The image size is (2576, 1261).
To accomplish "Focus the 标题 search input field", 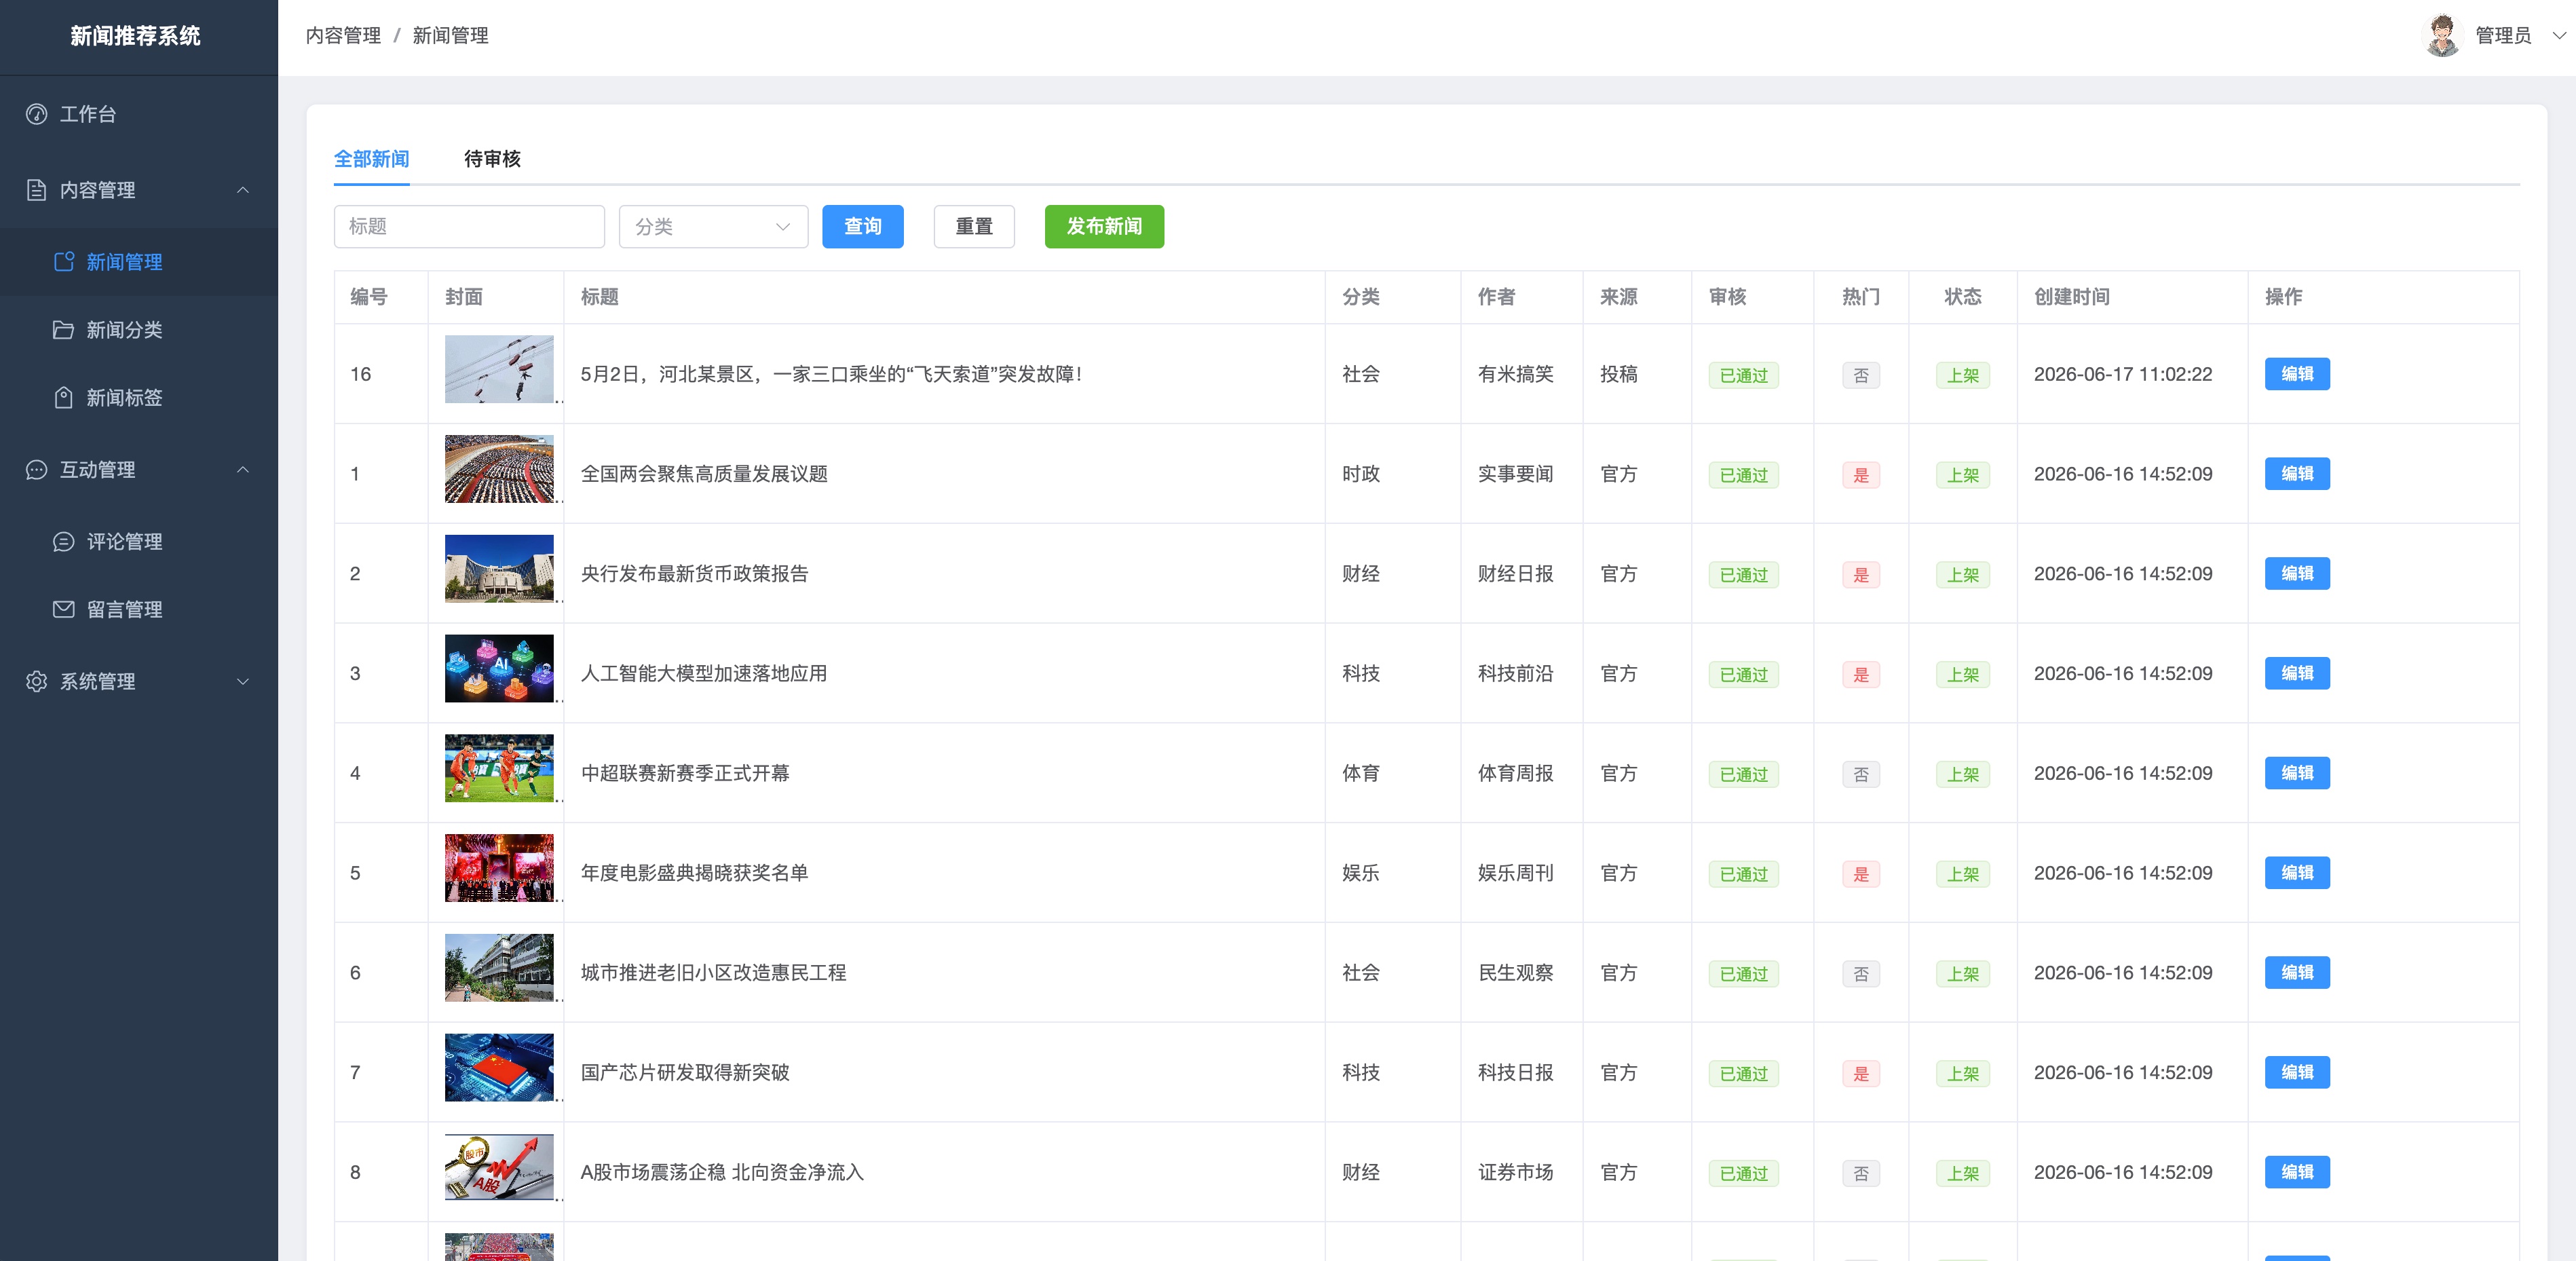I will coord(469,227).
